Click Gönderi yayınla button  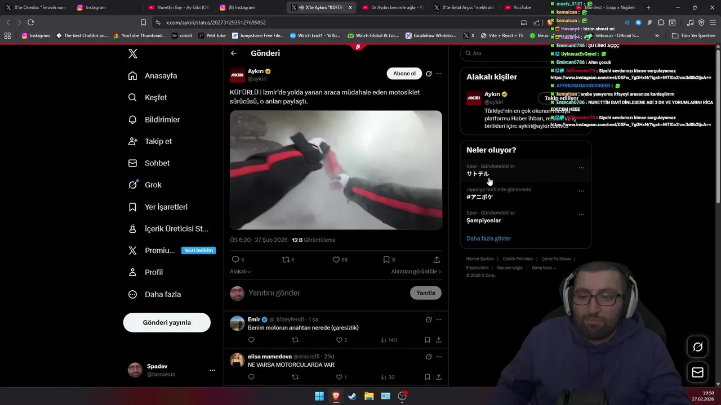coord(167,322)
